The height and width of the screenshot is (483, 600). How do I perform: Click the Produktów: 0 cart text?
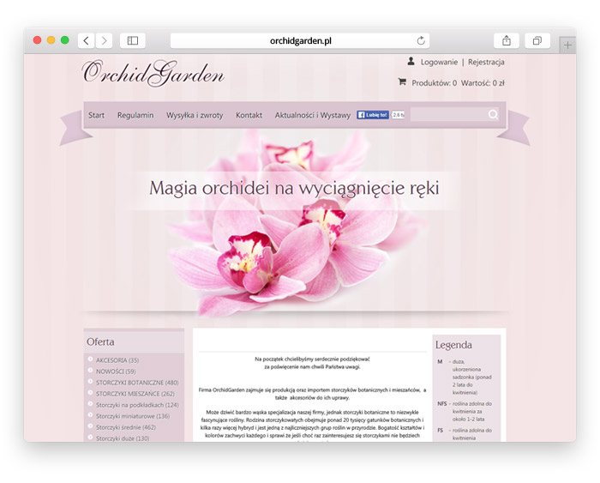coord(434,83)
